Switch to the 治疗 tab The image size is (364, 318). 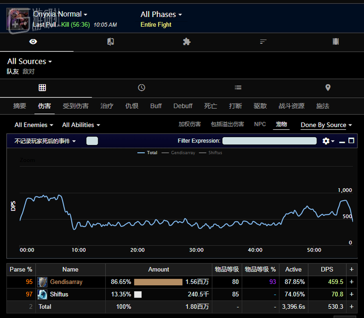(107, 106)
